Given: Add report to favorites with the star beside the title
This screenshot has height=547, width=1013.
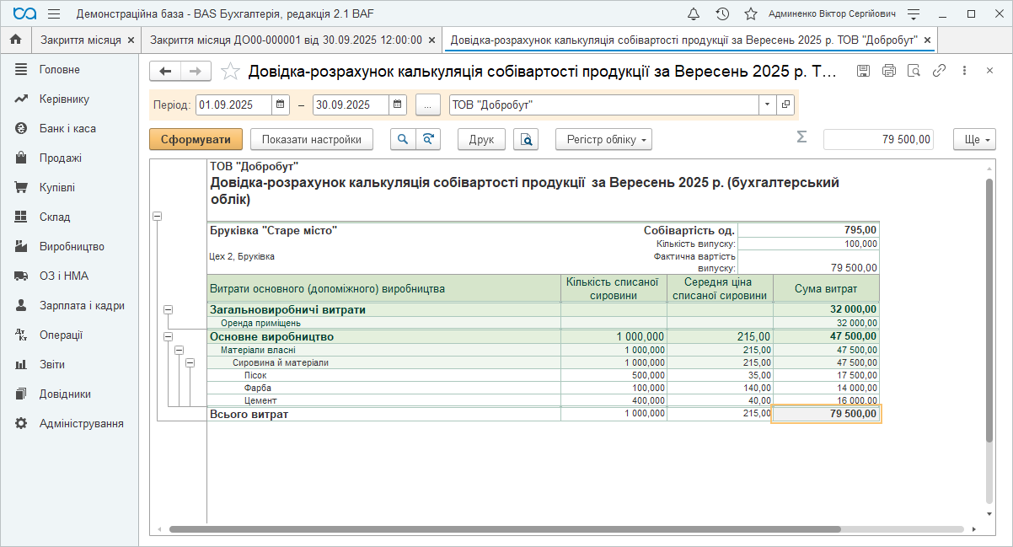Looking at the screenshot, I should coord(229,72).
